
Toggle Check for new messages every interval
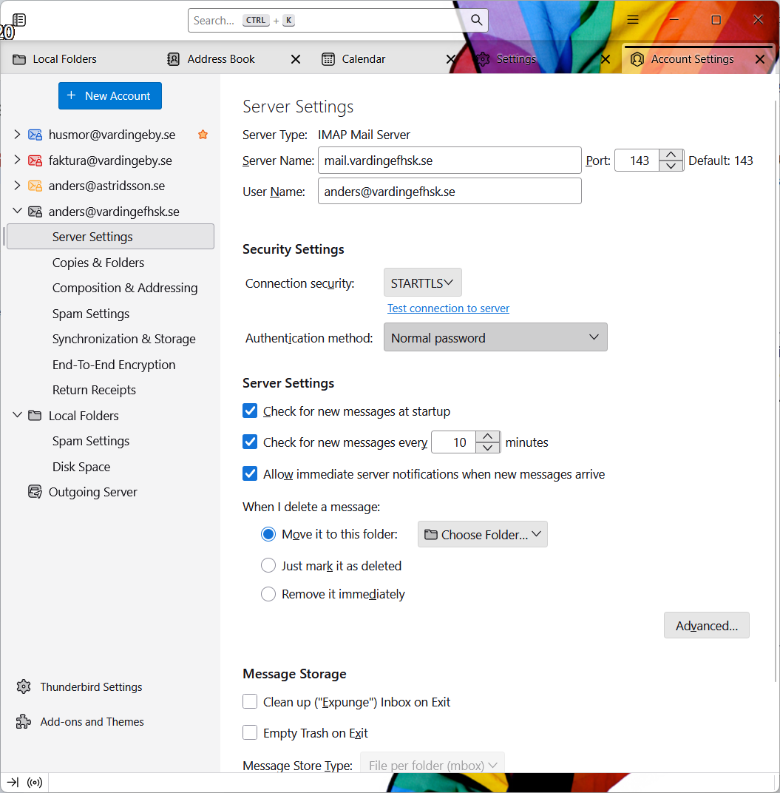tap(250, 442)
